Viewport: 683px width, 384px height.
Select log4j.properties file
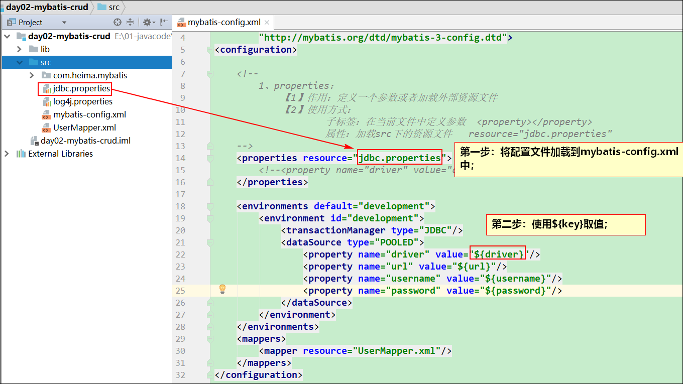coord(83,101)
